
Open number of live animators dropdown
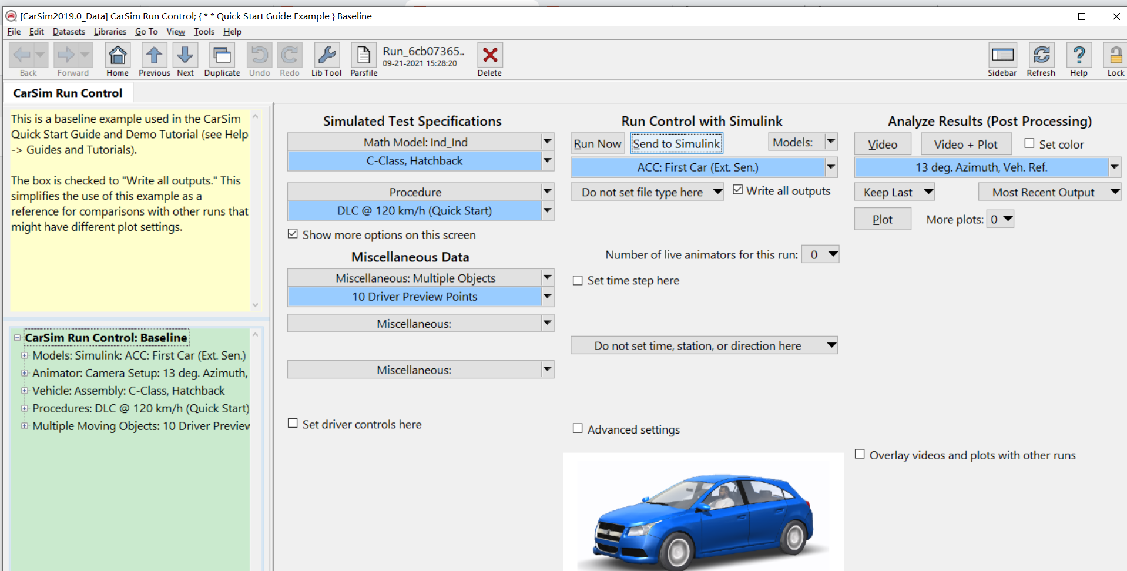point(820,254)
